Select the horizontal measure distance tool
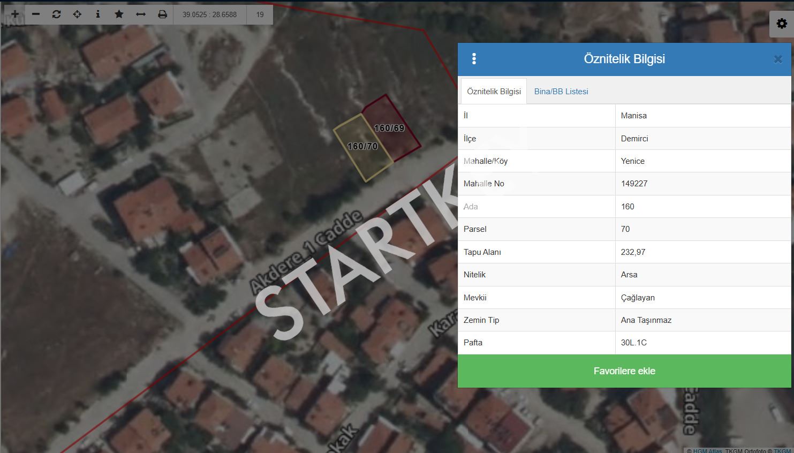This screenshot has width=794, height=453. coord(141,14)
